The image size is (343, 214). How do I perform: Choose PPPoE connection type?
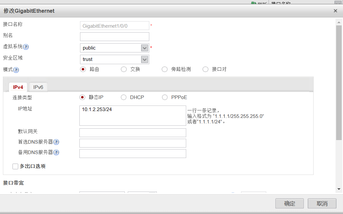[165, 97]
